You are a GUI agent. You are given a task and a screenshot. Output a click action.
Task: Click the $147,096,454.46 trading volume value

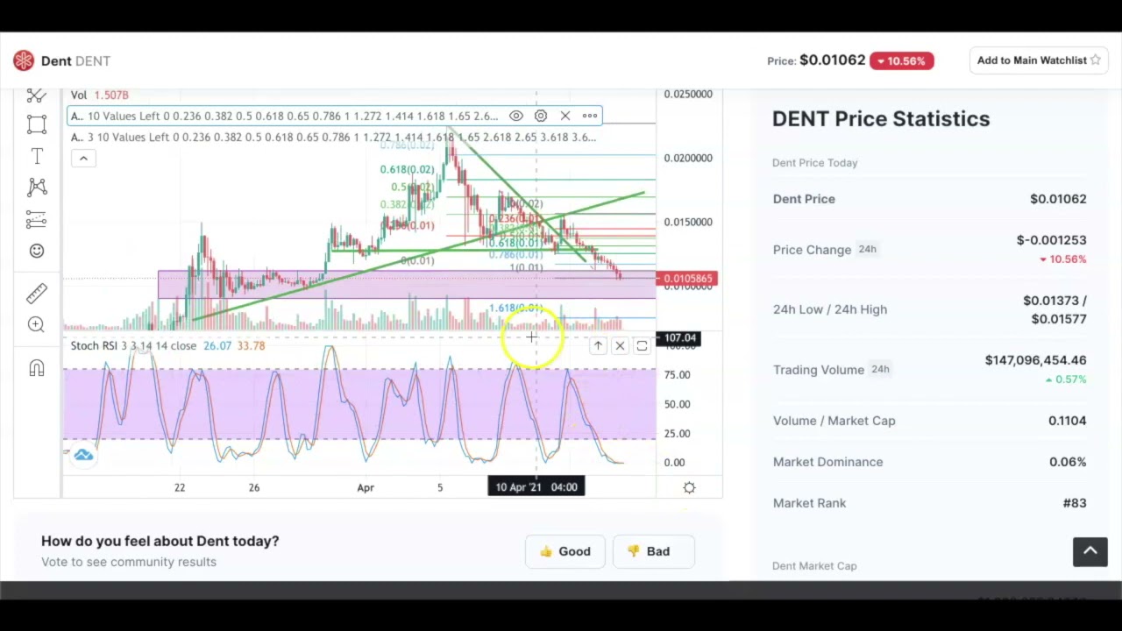click(1035, 360)
